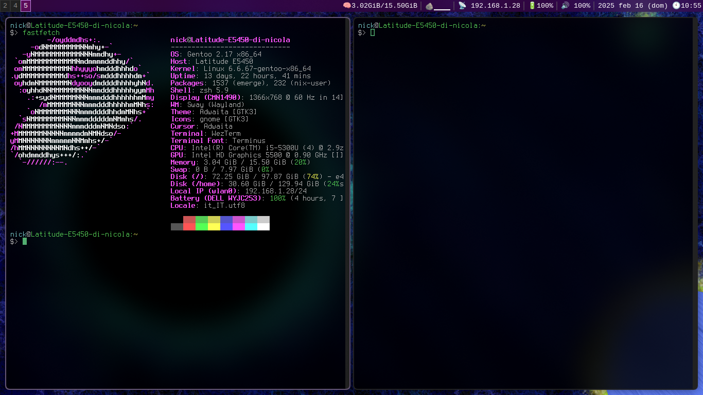
Task: Click the speaker volume icon
Action: click(565, 6)
